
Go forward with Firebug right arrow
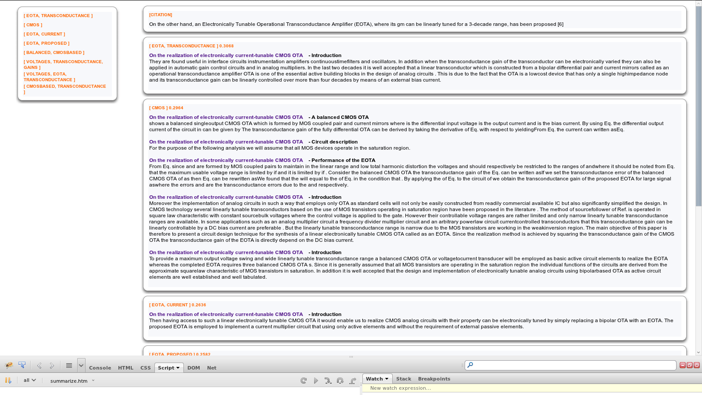[52, 366]
